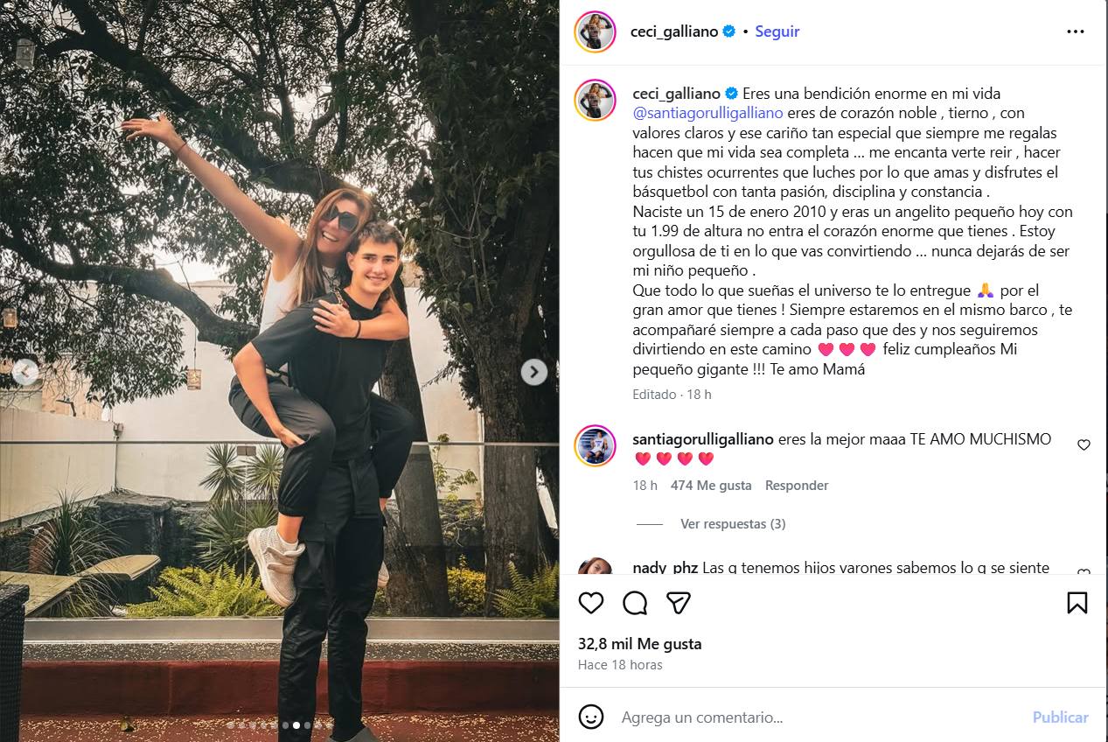The width and height of the screenshot is (1108, 742).
Task: Open emoji picker smiley icon
Action: pos(591,717)
